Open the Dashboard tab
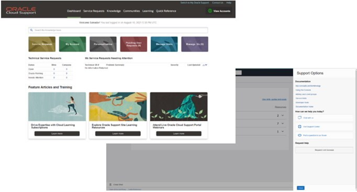Image resolution: width=357 pixels, height=192 pixels. tap(74, 11)
